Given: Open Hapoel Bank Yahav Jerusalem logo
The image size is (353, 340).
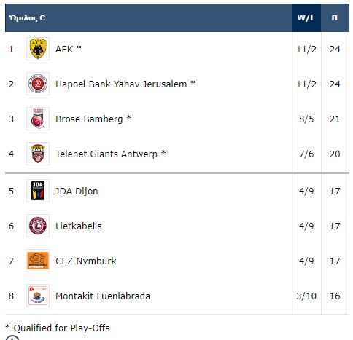Looking at the screenshot, I should point(38,84).
